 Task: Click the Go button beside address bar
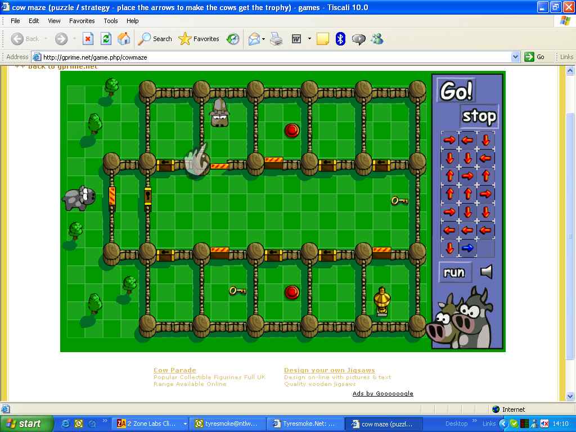pyautogui.click(x=534, y=57)
